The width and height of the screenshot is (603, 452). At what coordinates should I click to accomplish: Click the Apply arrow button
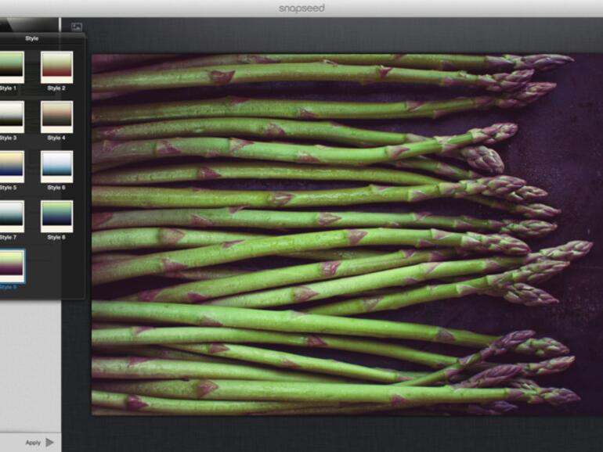click(49, 443)
